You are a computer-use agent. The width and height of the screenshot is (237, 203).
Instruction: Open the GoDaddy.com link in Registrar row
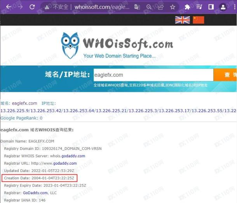pyautogui.click(x=35, y=193)
